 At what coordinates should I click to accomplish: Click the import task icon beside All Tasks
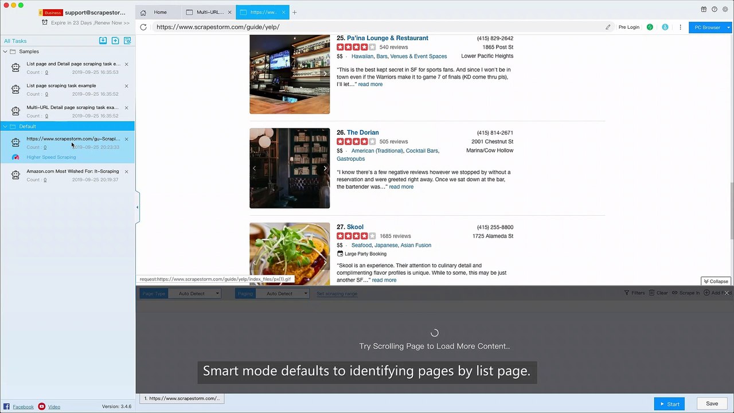[x=103, y=41]
